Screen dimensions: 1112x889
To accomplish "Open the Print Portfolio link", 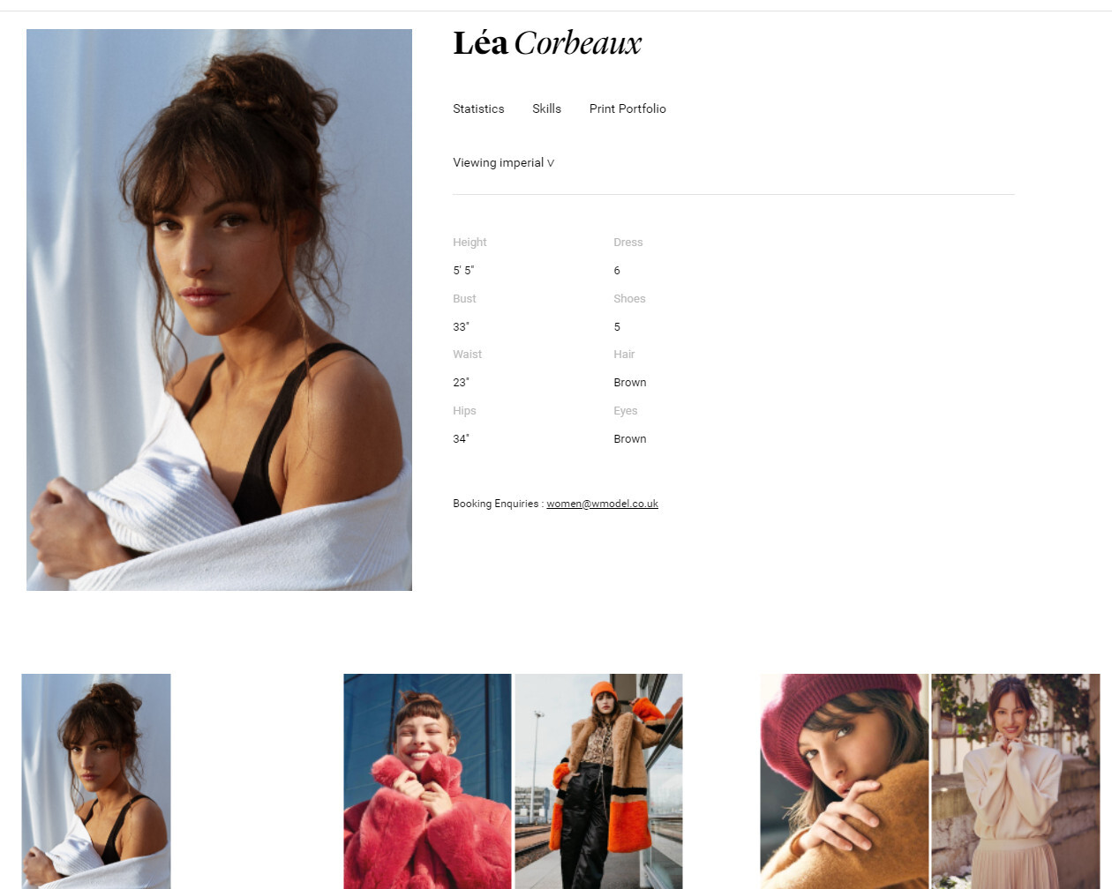I will 627,108.
